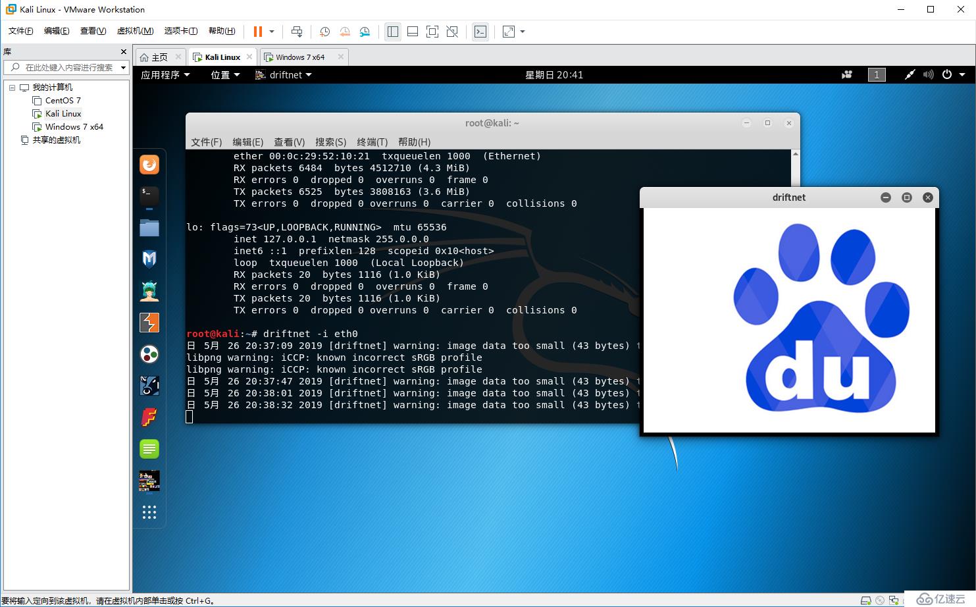
Task: Click the network connection icon in Kali top bar
Action: tap(910, 75)
